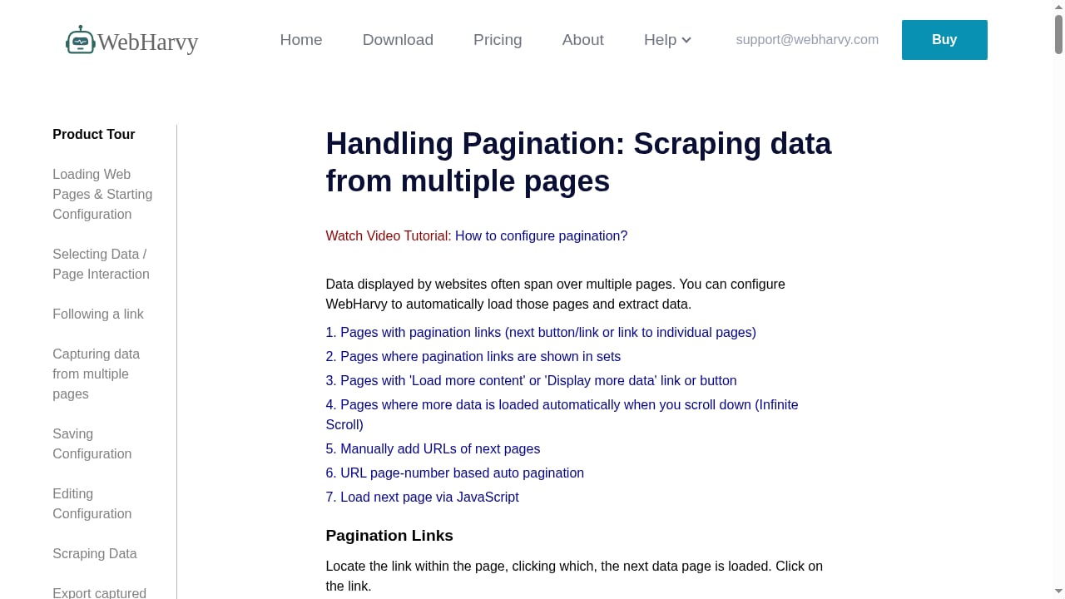Click the support@webharvy.com email link
Image resolution: width=1065 pixels, height=599 pixels.
click(x=807, y=40)
